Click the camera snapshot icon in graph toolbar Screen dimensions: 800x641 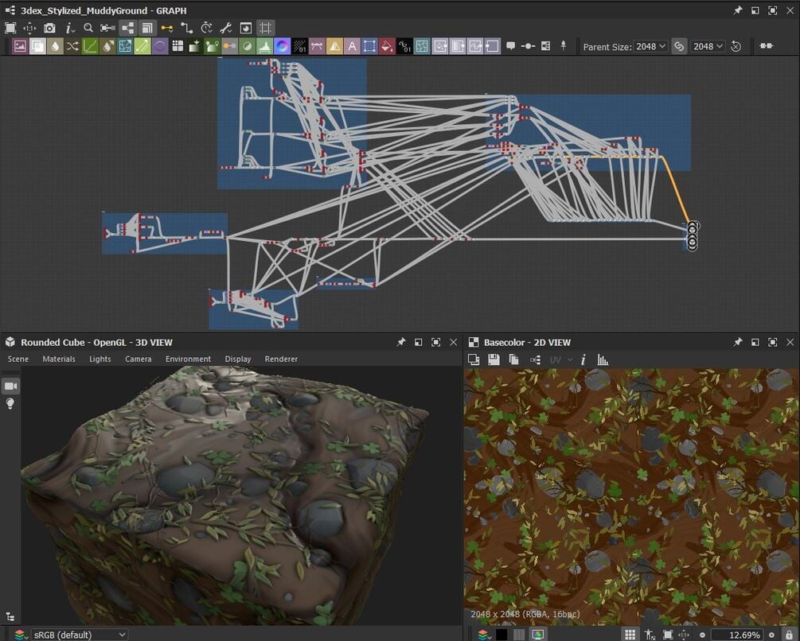click(x=49, y=28)
